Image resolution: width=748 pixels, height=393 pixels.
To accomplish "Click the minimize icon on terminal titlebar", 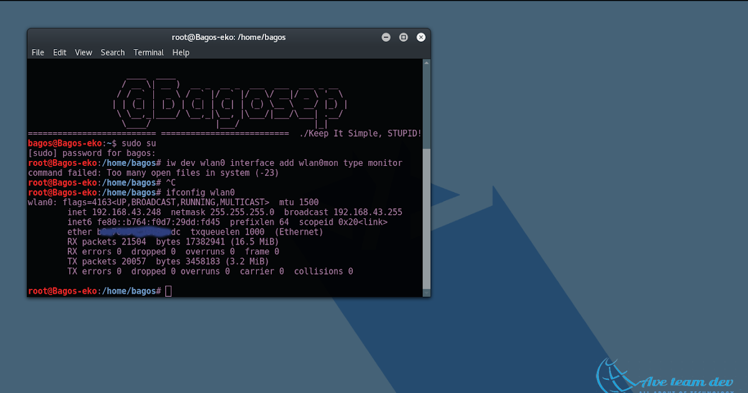I will point(386,37).
